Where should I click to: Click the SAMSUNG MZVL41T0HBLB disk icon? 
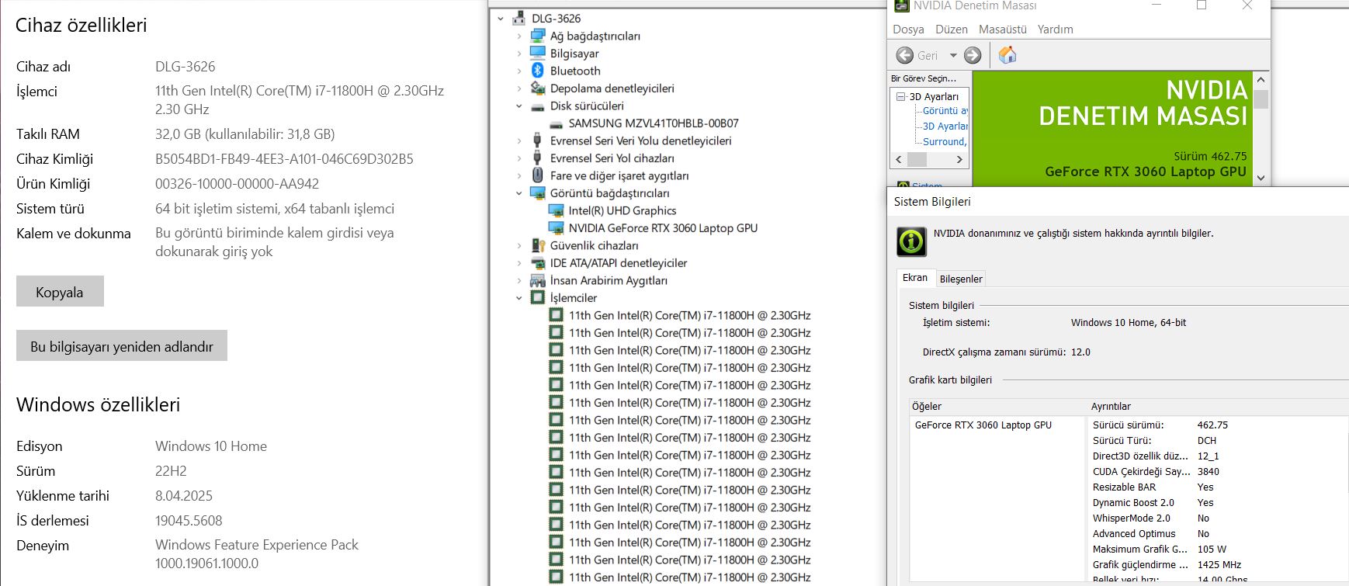point(556,123)
